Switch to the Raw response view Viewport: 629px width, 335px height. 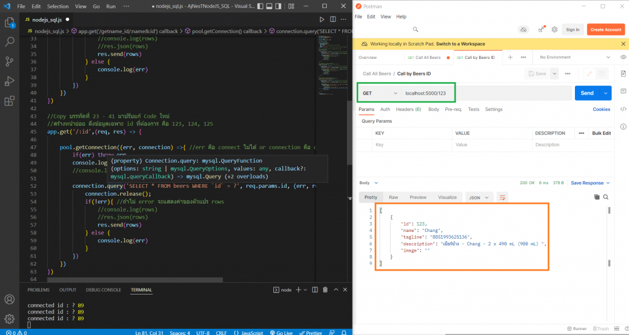393,198
